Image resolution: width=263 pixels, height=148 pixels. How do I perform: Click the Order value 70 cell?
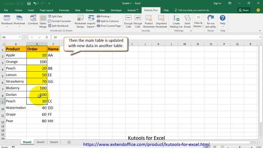coord(37,81)
